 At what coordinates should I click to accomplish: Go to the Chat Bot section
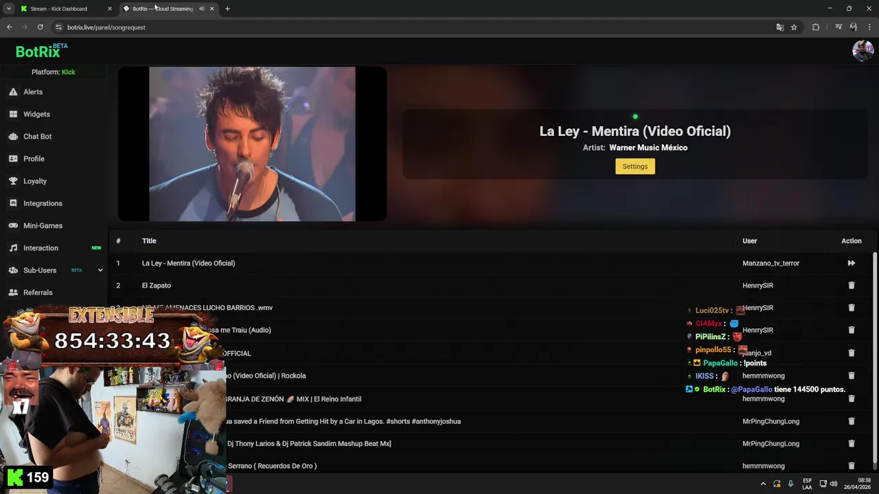[x=37, y=137]
